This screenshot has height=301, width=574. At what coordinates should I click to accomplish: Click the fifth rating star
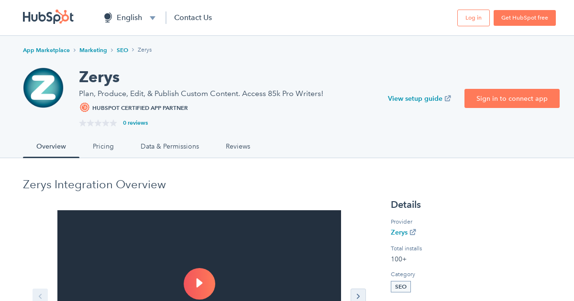tap(114, 123)
